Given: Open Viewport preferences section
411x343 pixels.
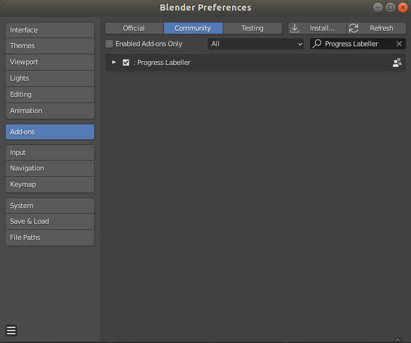Looking at the screenshot, I should 50,62.
